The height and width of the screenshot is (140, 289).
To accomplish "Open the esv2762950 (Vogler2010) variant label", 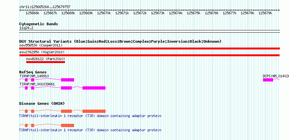I will [x=42, y=52].
